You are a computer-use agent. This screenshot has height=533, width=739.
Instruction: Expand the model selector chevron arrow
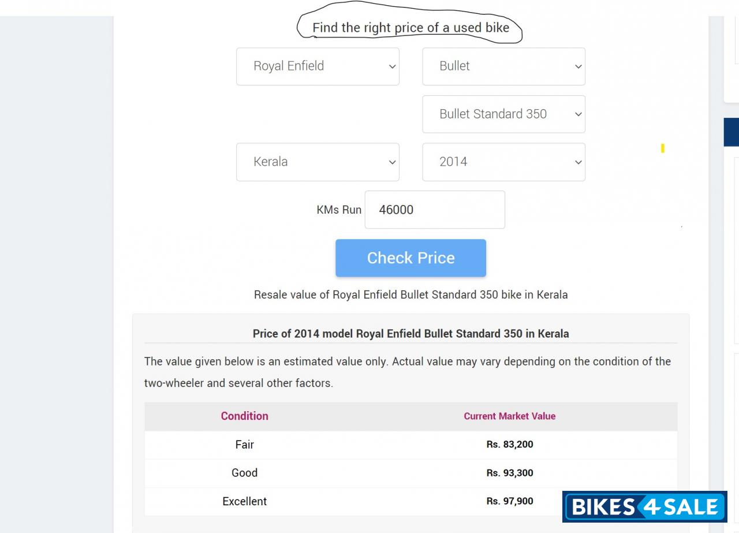pos(578,66)
